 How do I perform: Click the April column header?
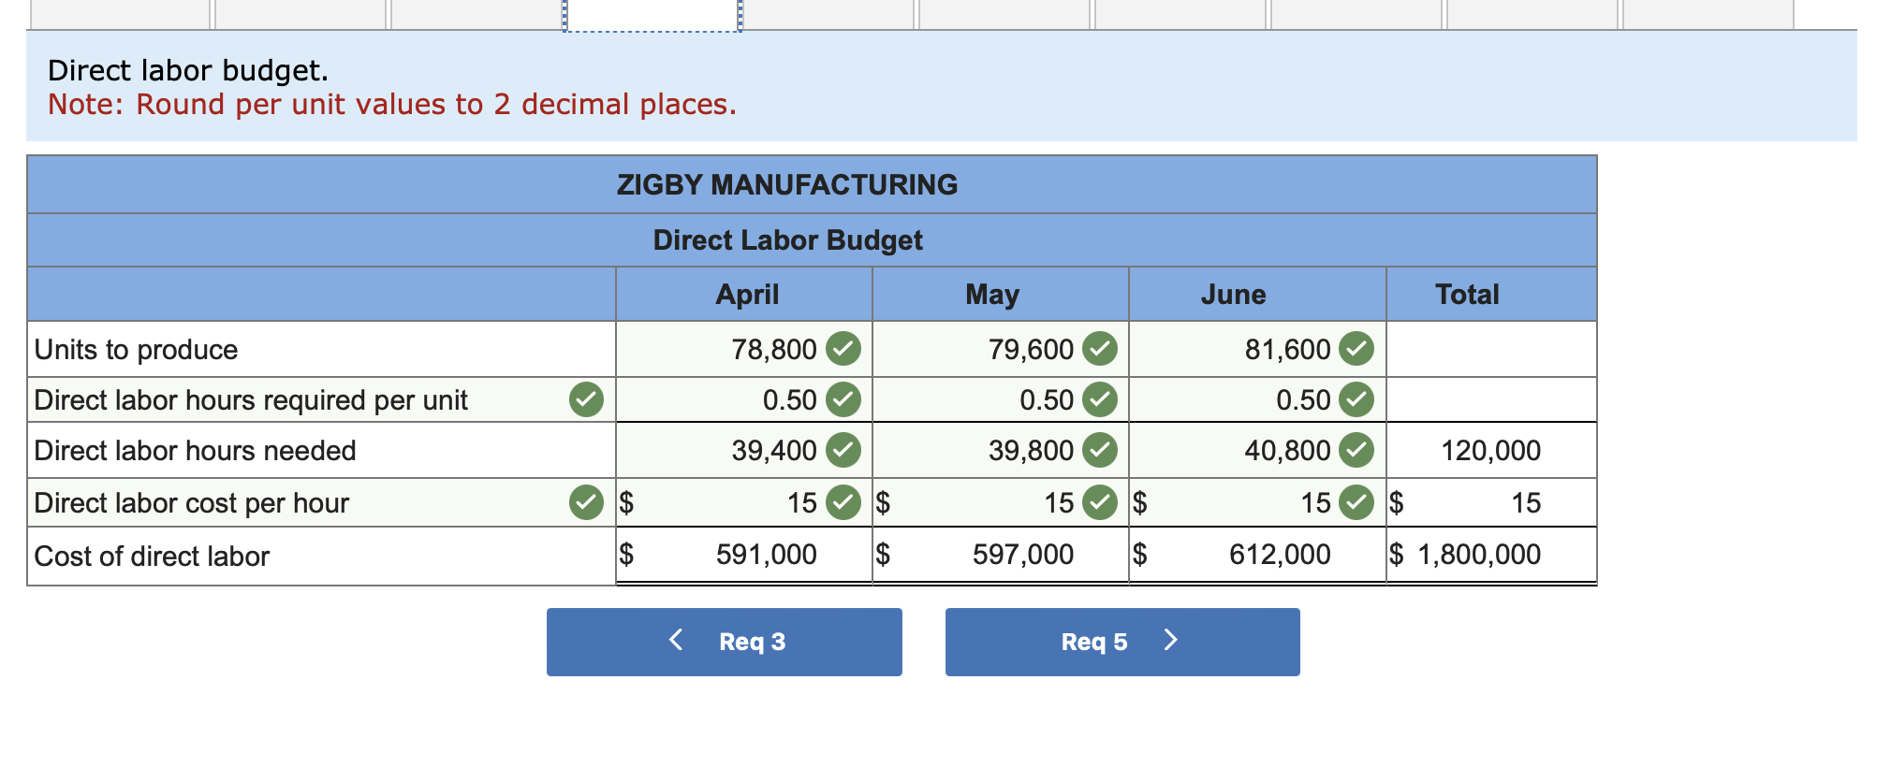click(x=747, y=295)
